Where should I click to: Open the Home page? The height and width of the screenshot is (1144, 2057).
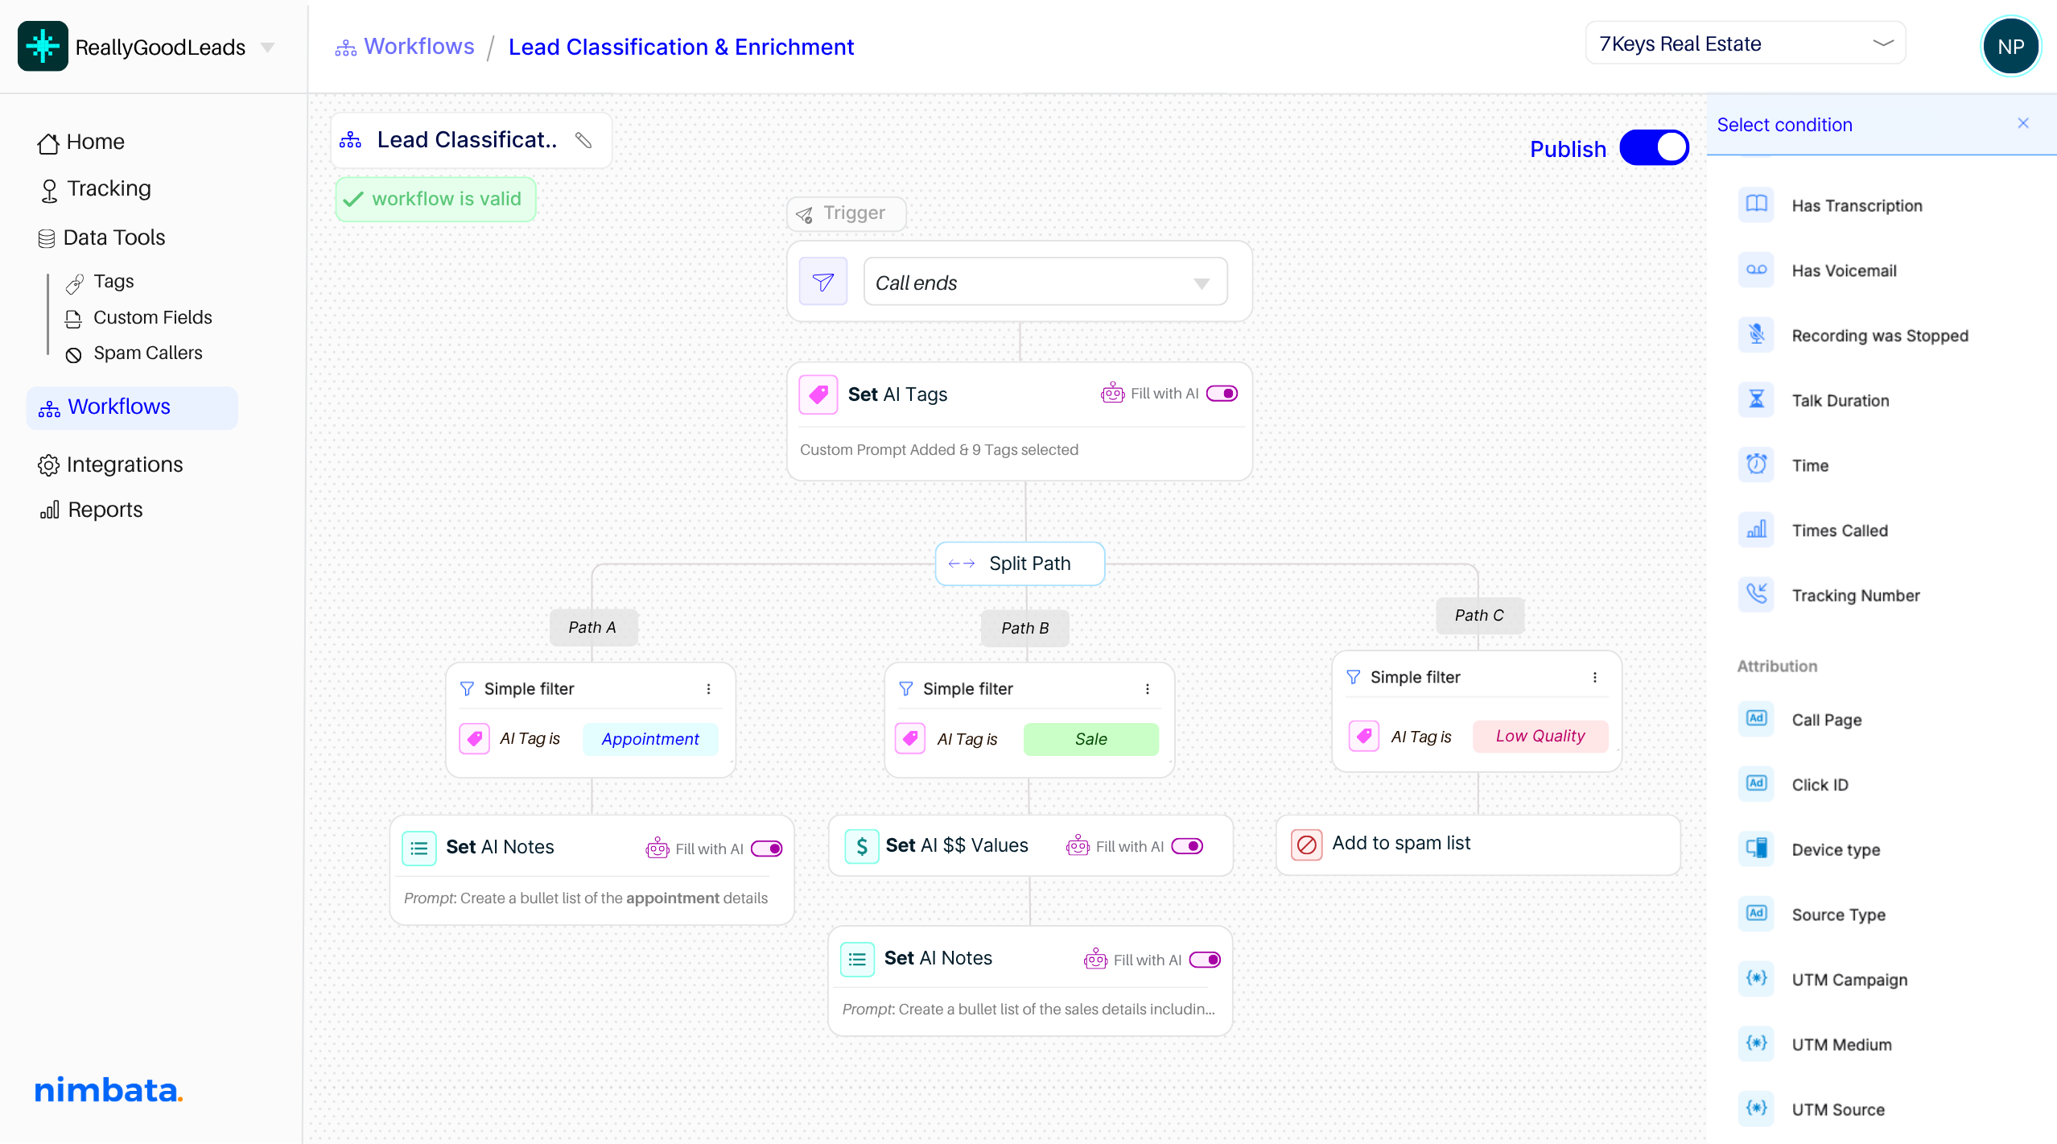point(80,142)
